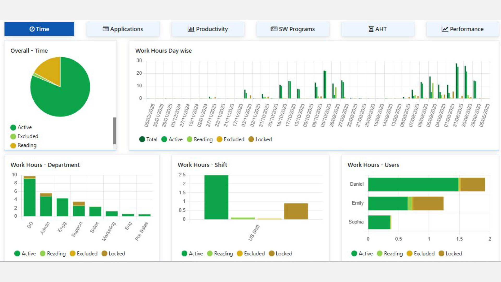Click the Locked bar in Shift chart
This screenshot has height=282, width=501.
(x=296, y=211)
